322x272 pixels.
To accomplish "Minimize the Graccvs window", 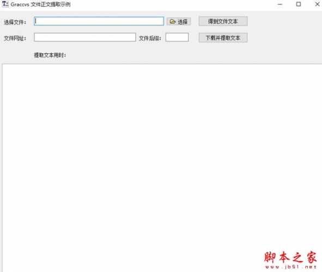I will click(x=280, y=4).
